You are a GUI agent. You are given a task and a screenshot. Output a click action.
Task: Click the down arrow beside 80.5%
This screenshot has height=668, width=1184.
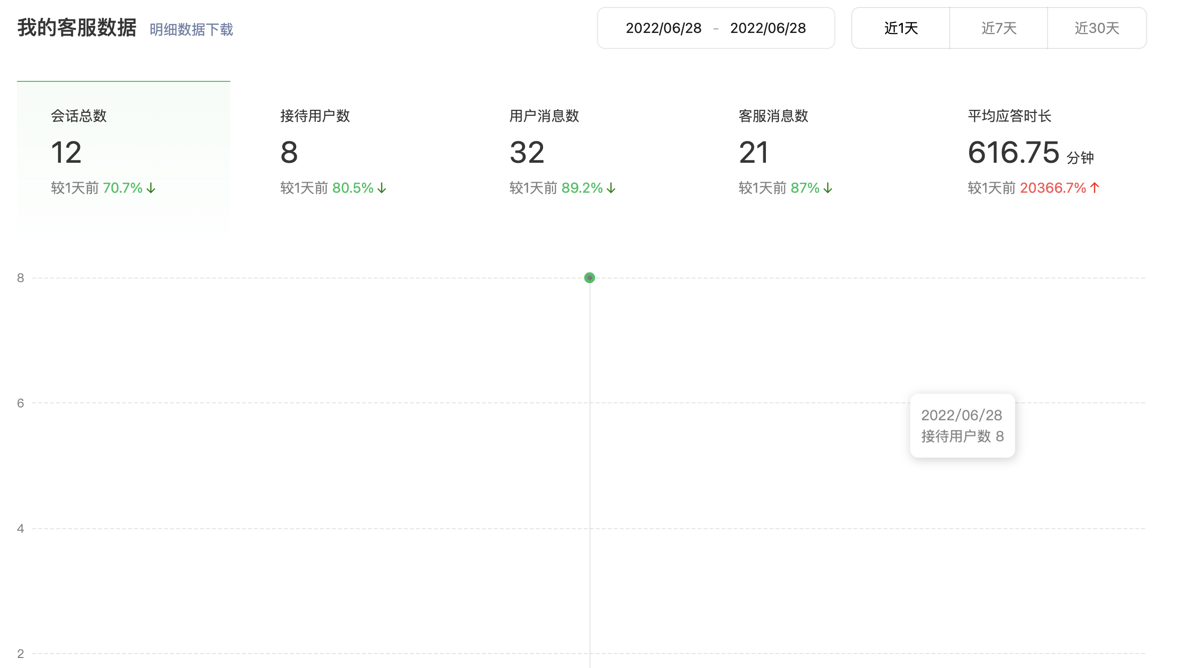(382, 188)
